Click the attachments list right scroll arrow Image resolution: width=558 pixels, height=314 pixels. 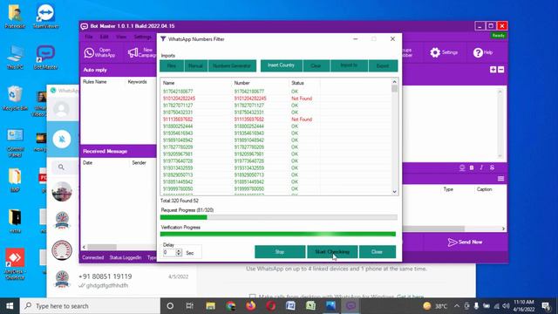[x=503, y=229]
